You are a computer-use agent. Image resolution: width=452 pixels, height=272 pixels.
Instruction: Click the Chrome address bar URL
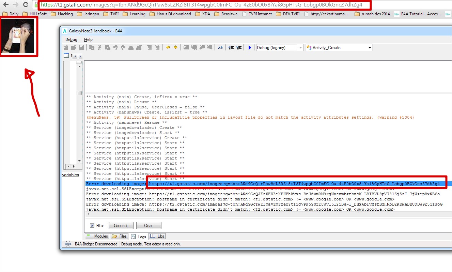(201, 5)
